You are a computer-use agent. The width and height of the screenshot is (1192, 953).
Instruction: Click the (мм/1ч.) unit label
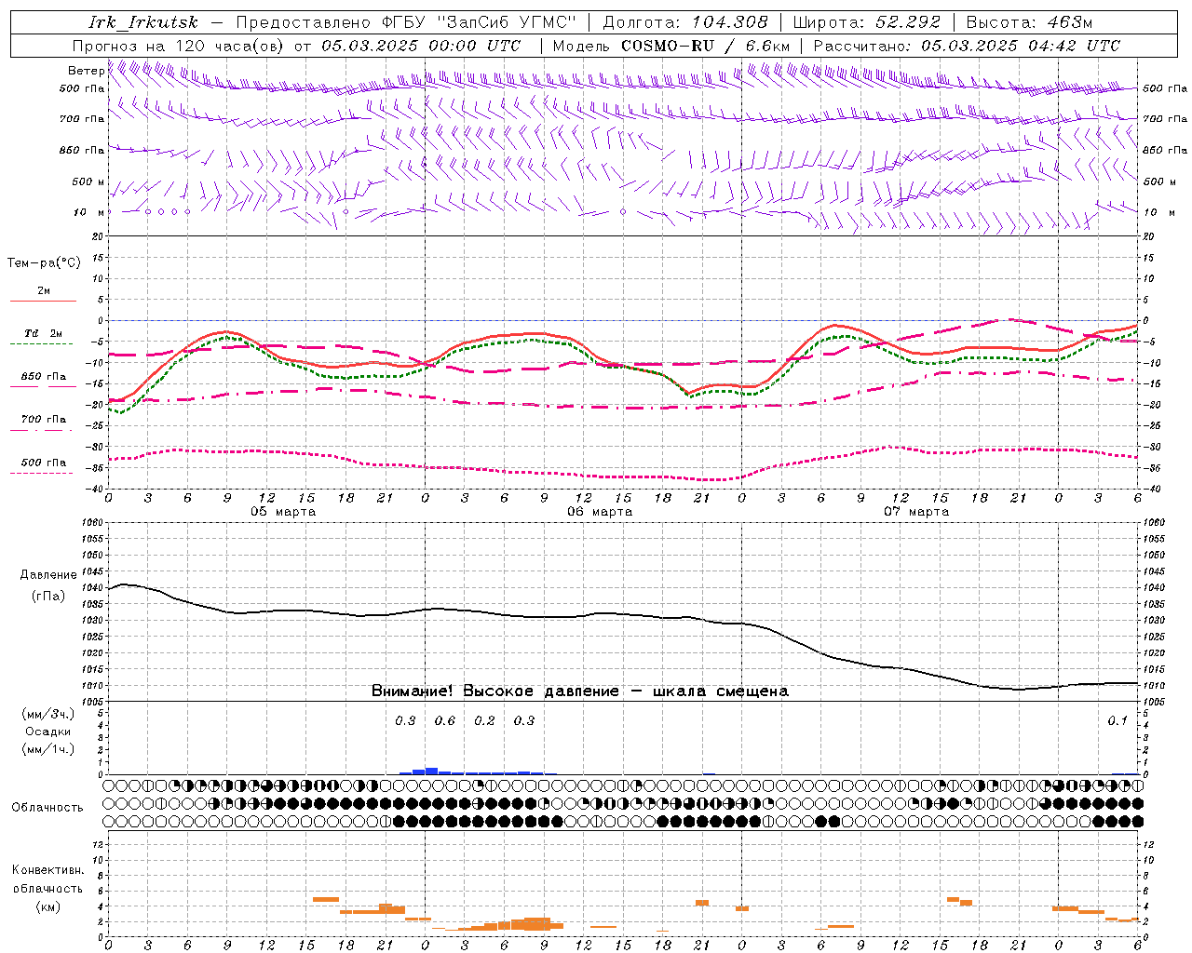pos(48,749)
